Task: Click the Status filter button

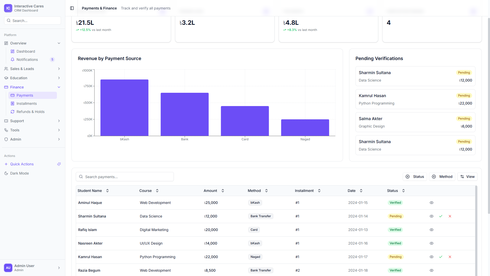Action: click(415, 177)
